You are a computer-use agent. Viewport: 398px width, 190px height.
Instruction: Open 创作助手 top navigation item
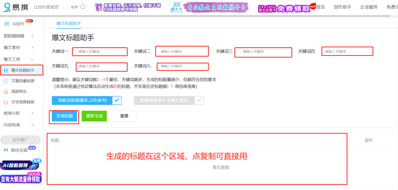pos(342,7)
